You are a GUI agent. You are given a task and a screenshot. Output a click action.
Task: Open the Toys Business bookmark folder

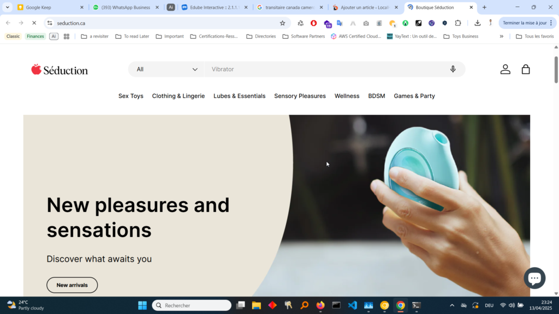click(461, 37)
